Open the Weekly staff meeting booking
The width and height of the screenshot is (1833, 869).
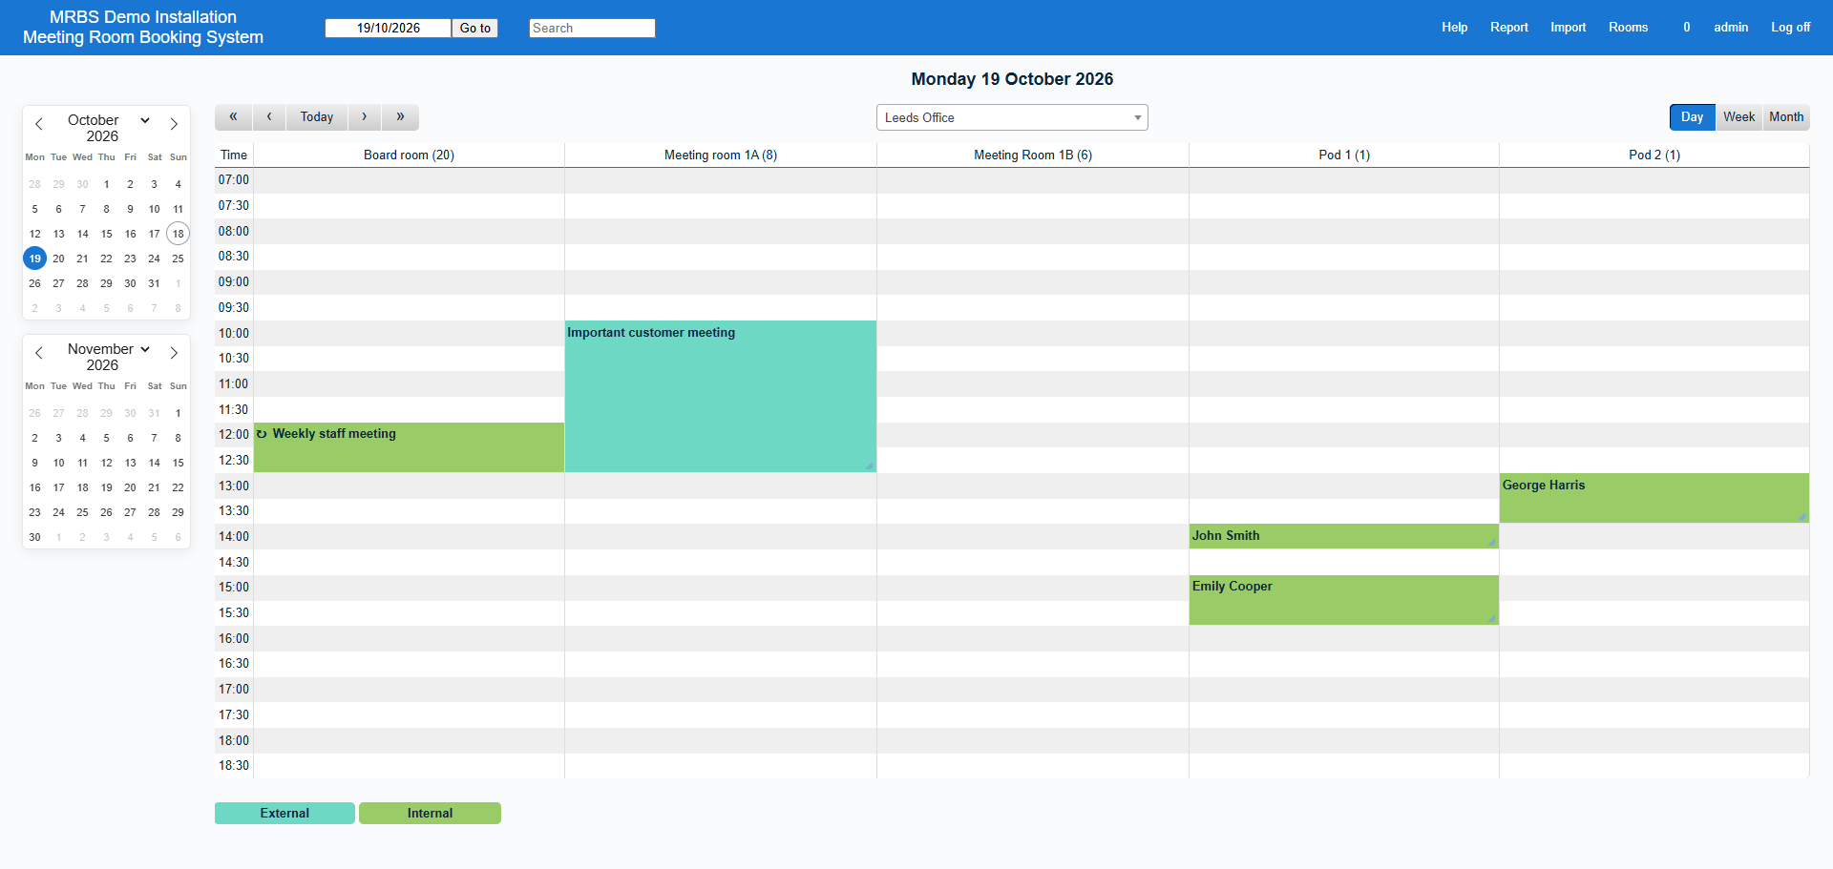[409, 447]
